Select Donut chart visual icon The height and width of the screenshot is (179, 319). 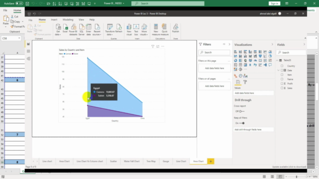tap(235, 61)
